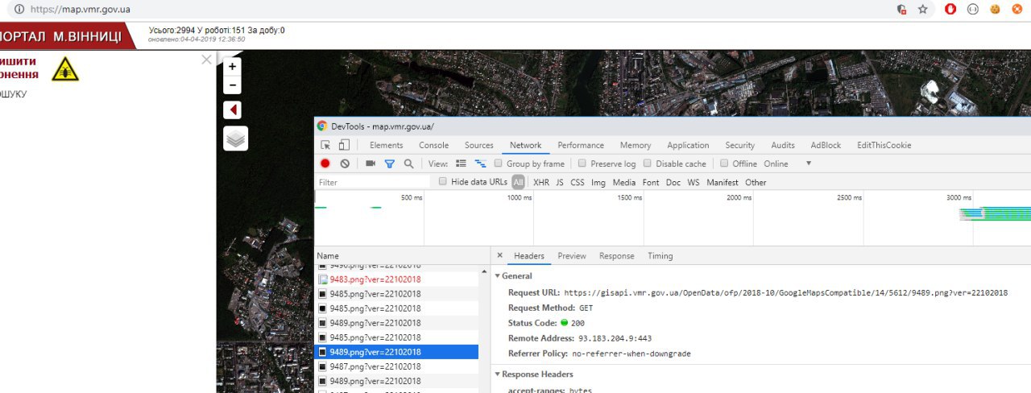Clear the network log icon
The height and width of the screenshot is (393, 1031).
[345, 163]
